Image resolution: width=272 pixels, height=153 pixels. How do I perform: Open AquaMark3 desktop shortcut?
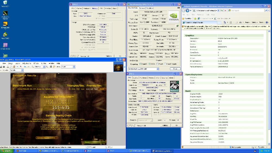click(x=5, y=36)
